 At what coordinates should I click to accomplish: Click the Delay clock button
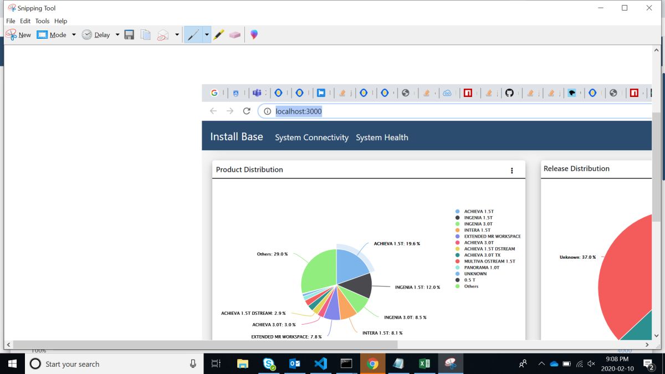tap(96, 34)
